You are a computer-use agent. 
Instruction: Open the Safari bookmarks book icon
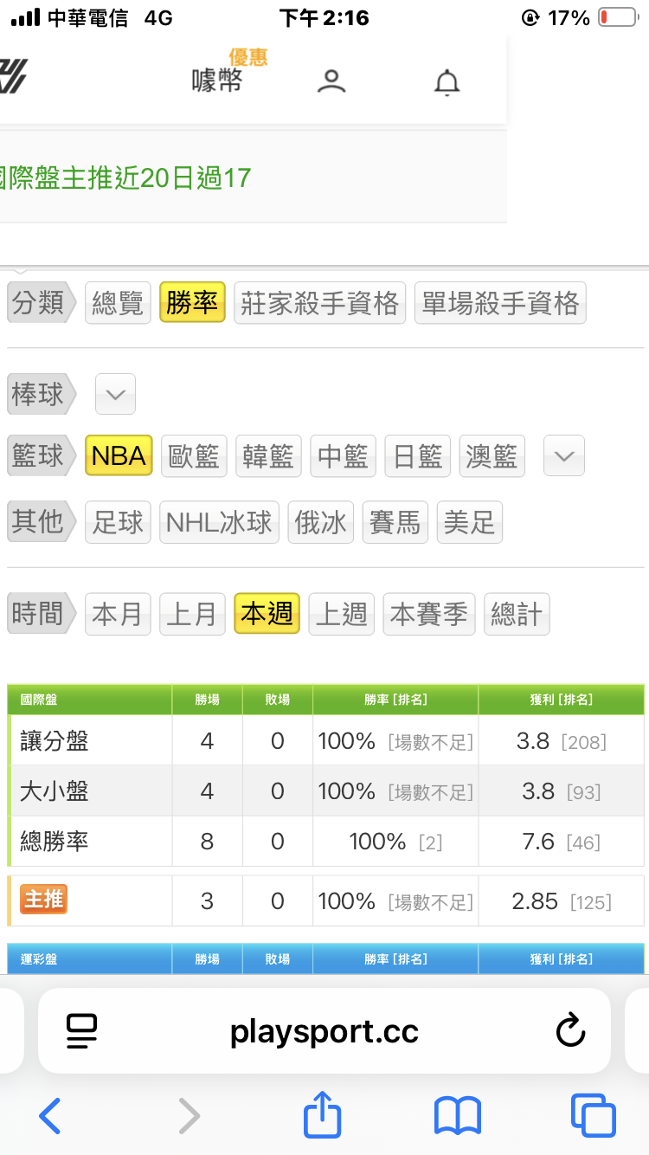(x=457, y=1116)
